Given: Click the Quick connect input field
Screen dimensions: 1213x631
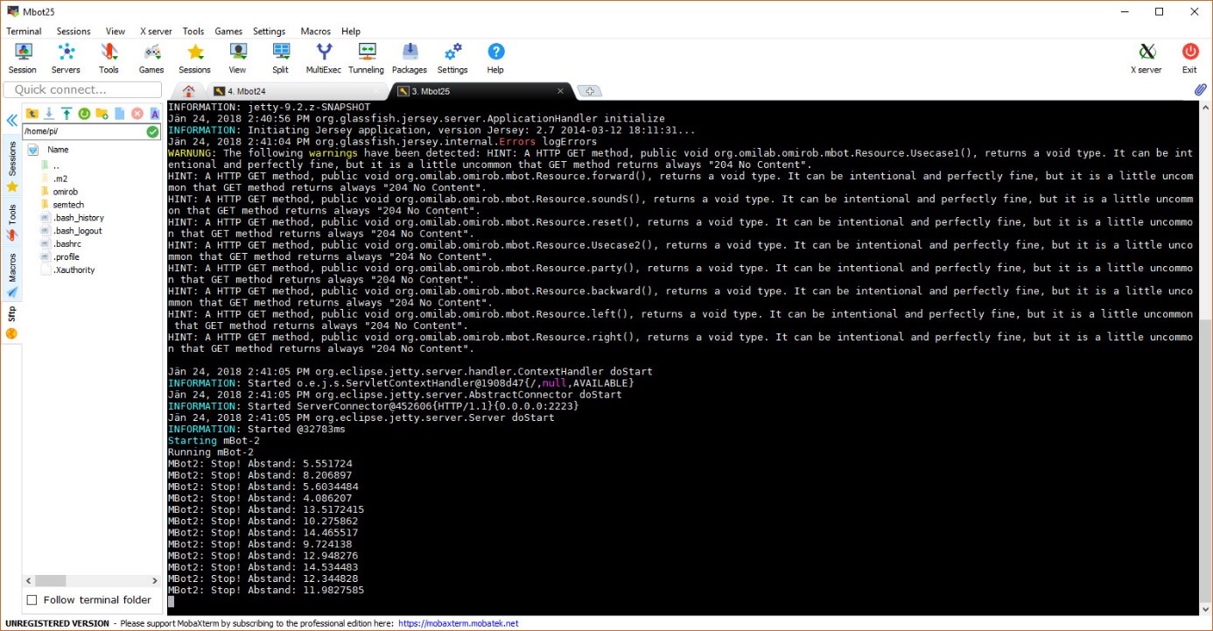Looking at the screenshot, I should point(82,89).
